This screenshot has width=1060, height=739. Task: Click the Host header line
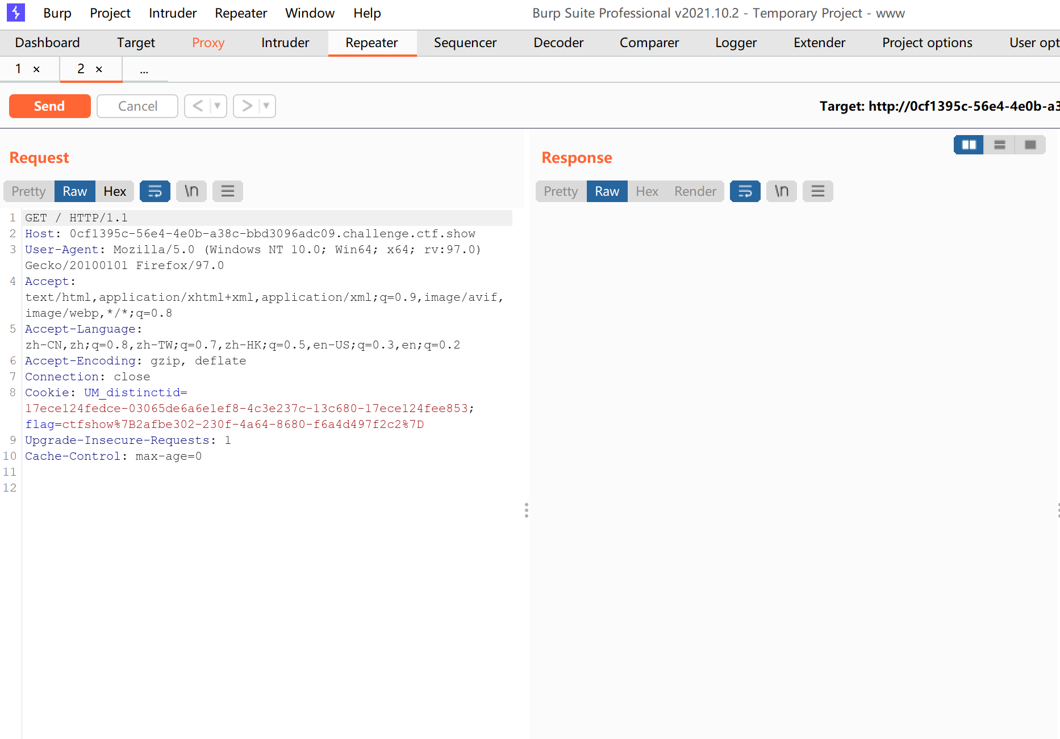click(250, 234)
